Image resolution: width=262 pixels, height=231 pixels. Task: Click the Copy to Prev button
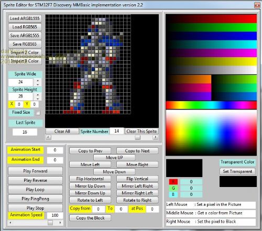(x=90, y=151)
